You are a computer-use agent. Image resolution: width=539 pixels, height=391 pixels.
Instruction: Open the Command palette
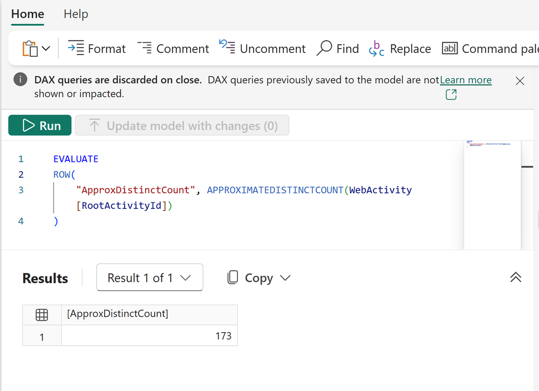coord(490,49)
